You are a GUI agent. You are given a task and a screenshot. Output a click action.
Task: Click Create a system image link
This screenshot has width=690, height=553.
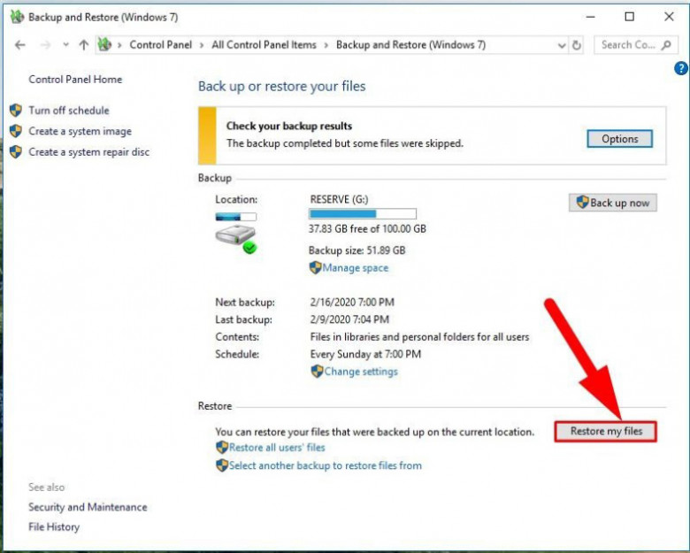(x=80, y=131)
